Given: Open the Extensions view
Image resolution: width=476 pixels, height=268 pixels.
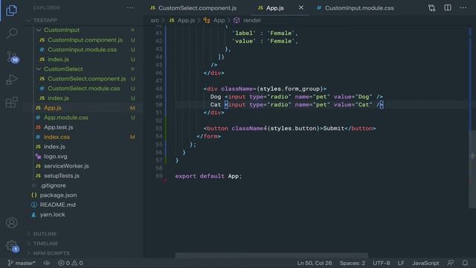Looking at the screenshot, I should click(12, 103).
